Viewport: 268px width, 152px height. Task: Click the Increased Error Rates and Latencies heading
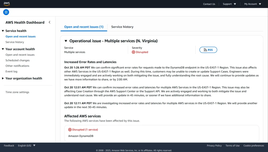tap(90, 62)
